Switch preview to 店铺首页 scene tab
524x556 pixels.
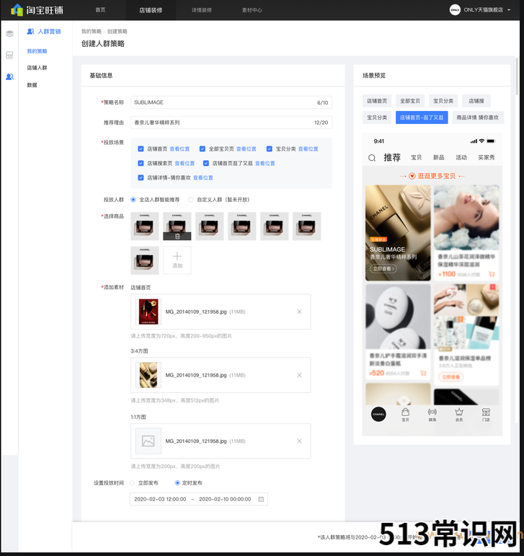377,101
